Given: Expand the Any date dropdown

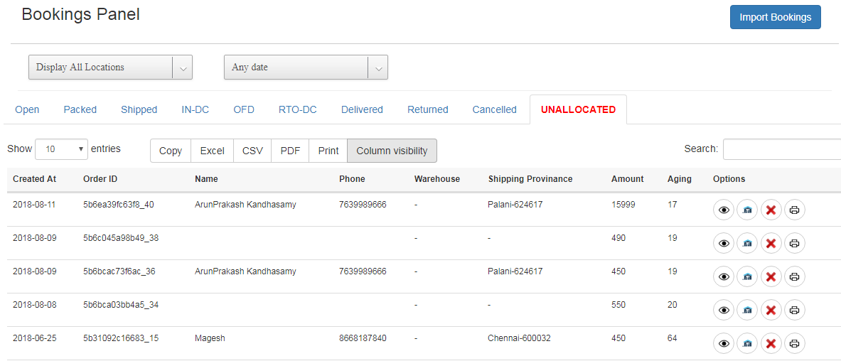Looking at the screenshot, I should [306, 68].
